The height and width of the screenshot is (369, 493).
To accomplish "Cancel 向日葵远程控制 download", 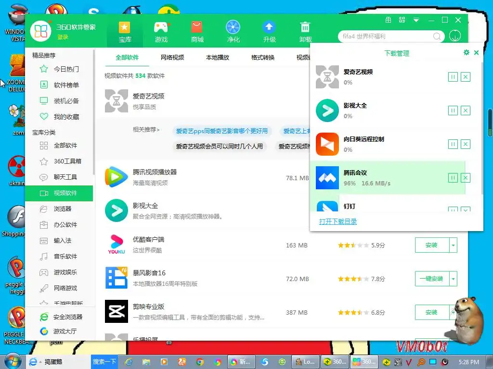I will tap(466, 144).
